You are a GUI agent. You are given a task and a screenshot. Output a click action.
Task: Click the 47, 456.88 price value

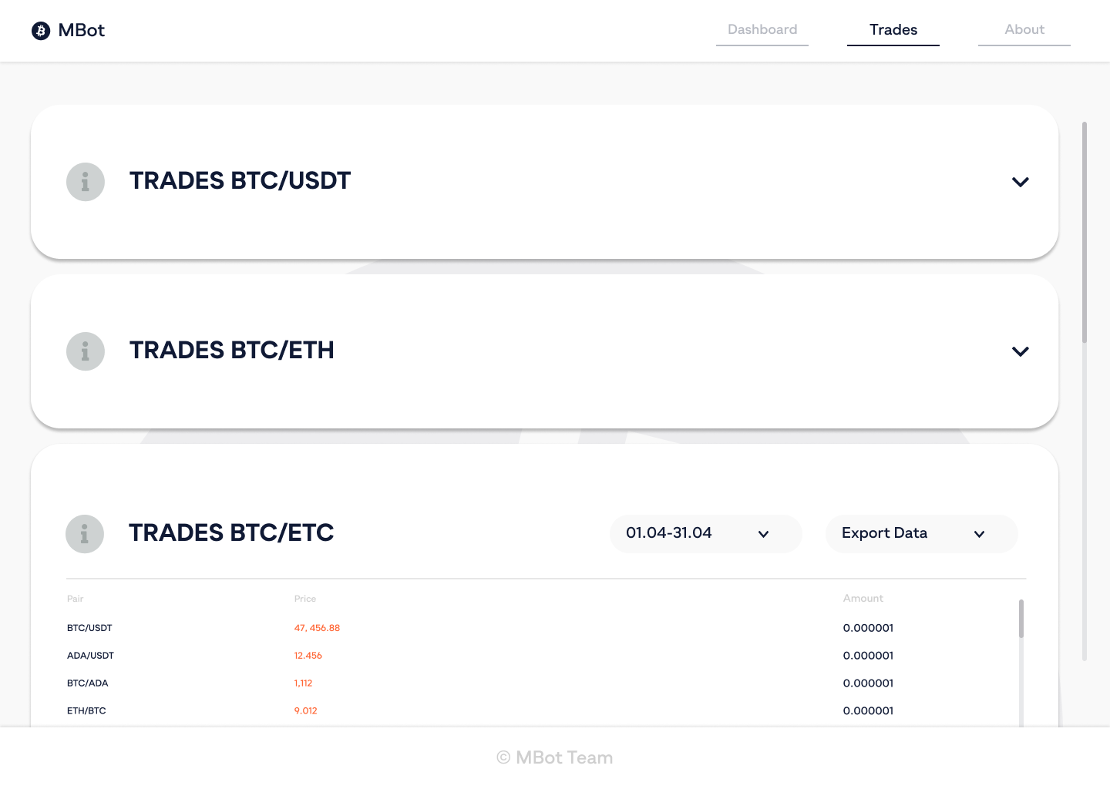tap(317, 628)
